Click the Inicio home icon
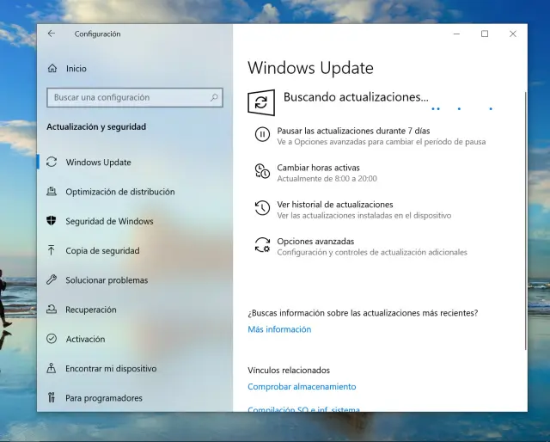Viewport: 550px width, 442px height. point(52,69)
